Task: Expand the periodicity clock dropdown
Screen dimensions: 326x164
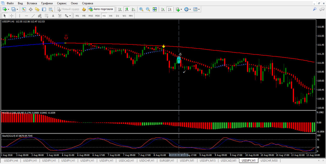Action: [x=190, y=9]
